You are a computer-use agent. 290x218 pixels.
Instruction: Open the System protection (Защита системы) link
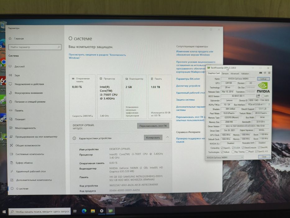pyautogui.click(x=185, y=100)
